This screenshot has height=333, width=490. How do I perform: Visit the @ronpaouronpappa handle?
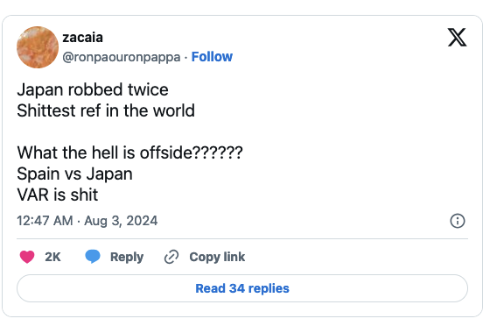(122, 57)
